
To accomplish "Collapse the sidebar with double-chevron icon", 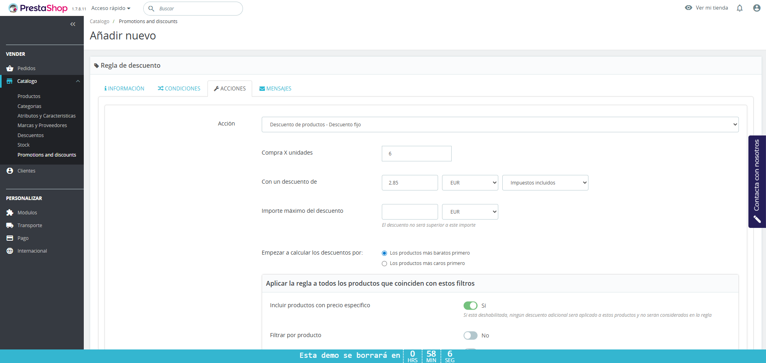I will pyautogui.click(x=73, y=24).
